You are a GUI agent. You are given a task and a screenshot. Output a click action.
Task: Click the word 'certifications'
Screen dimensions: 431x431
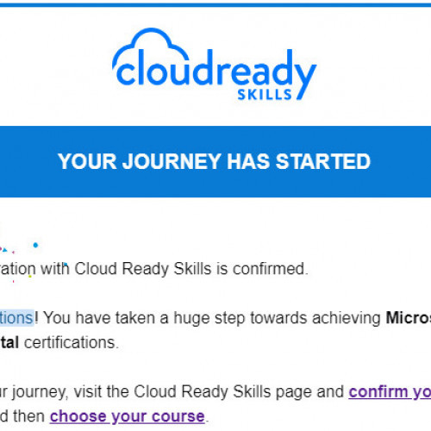click(x=72, y=342)
